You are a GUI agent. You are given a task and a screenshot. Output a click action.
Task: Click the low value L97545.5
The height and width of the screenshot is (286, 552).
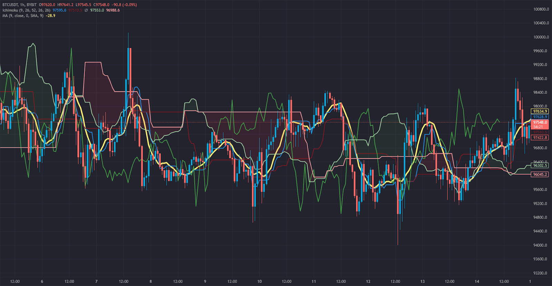coord(83,5)
